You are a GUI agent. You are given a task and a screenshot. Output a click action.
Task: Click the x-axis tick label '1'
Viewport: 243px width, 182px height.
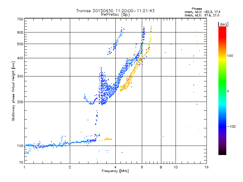(24, 167)
